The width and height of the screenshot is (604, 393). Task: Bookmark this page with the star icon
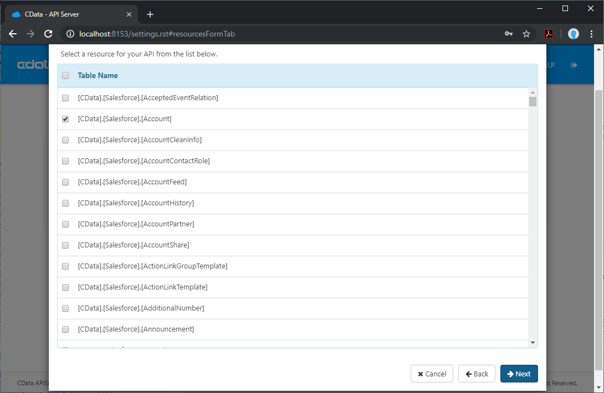click(526, 34)
